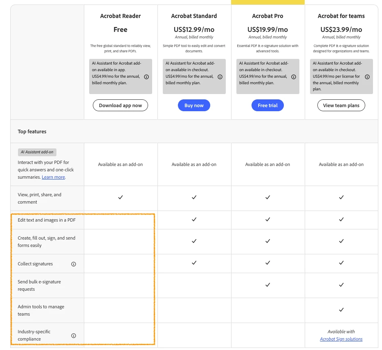Follow the Learn more link
The height and width of the screenshot is (350, 382).
[53, 177]
